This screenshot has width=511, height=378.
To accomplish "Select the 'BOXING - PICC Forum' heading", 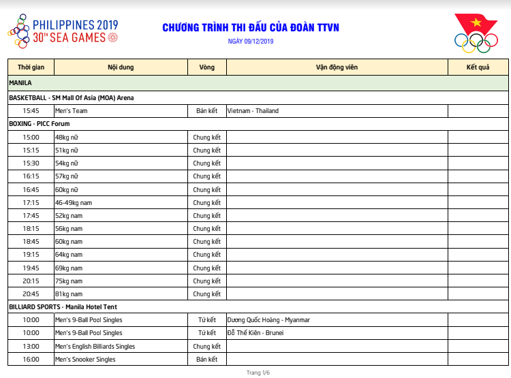I will pos(40,124).
